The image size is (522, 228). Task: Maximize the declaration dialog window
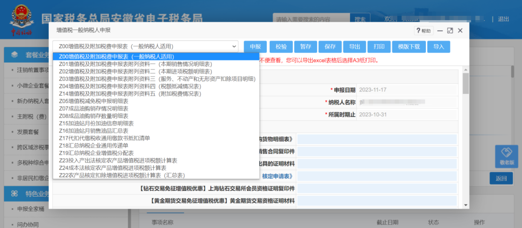[450, 30]
